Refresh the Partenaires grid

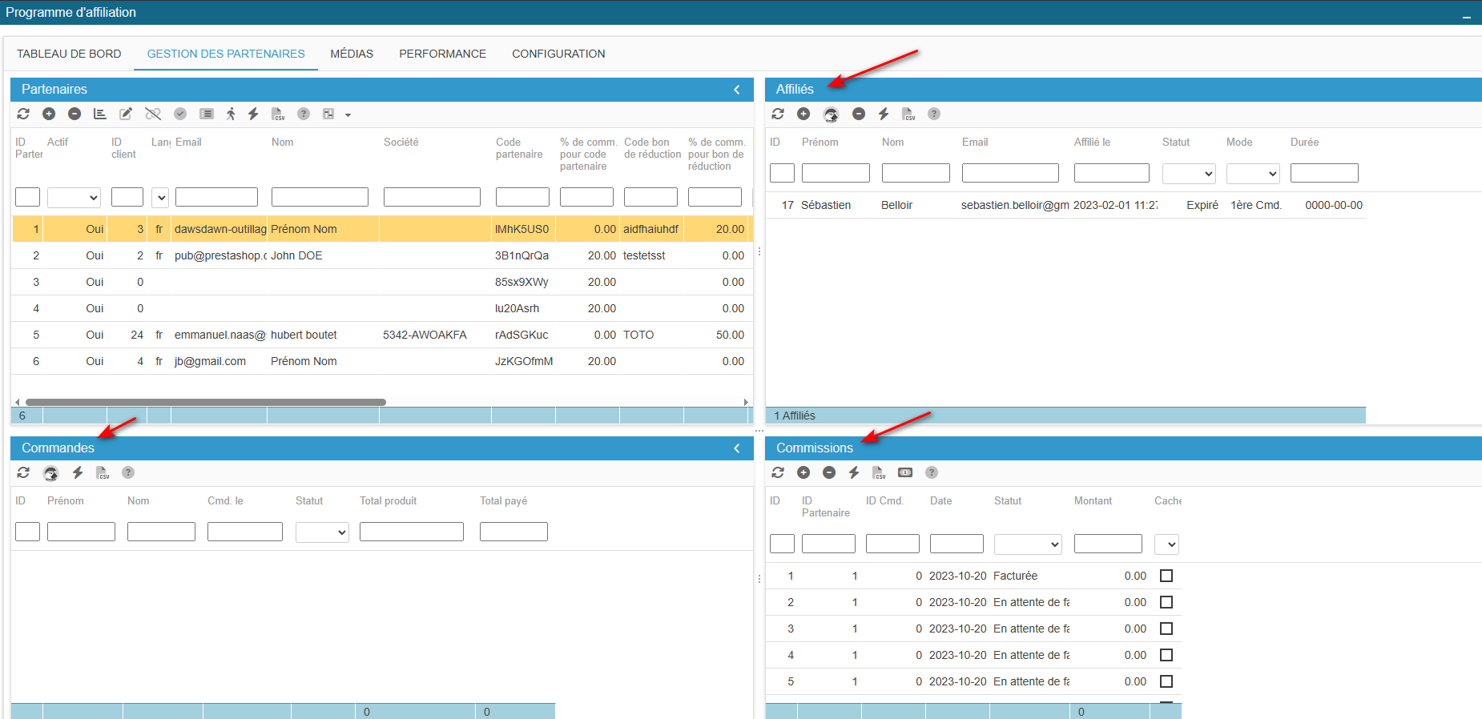(23, 114)
